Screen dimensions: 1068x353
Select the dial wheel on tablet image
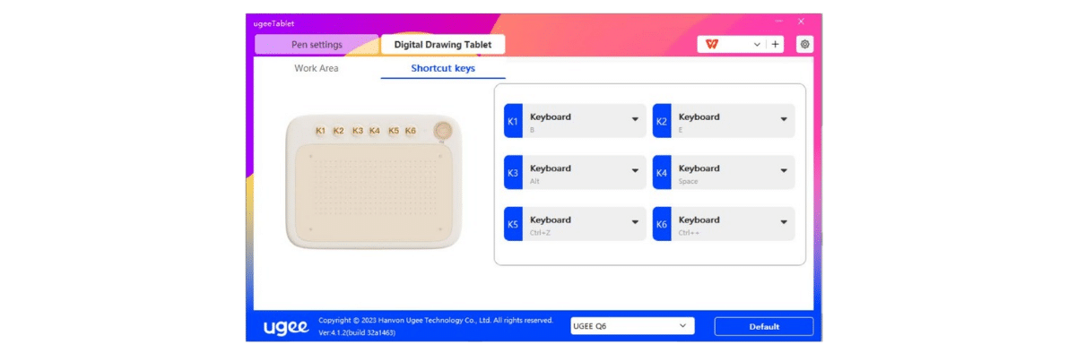point(443,130)
